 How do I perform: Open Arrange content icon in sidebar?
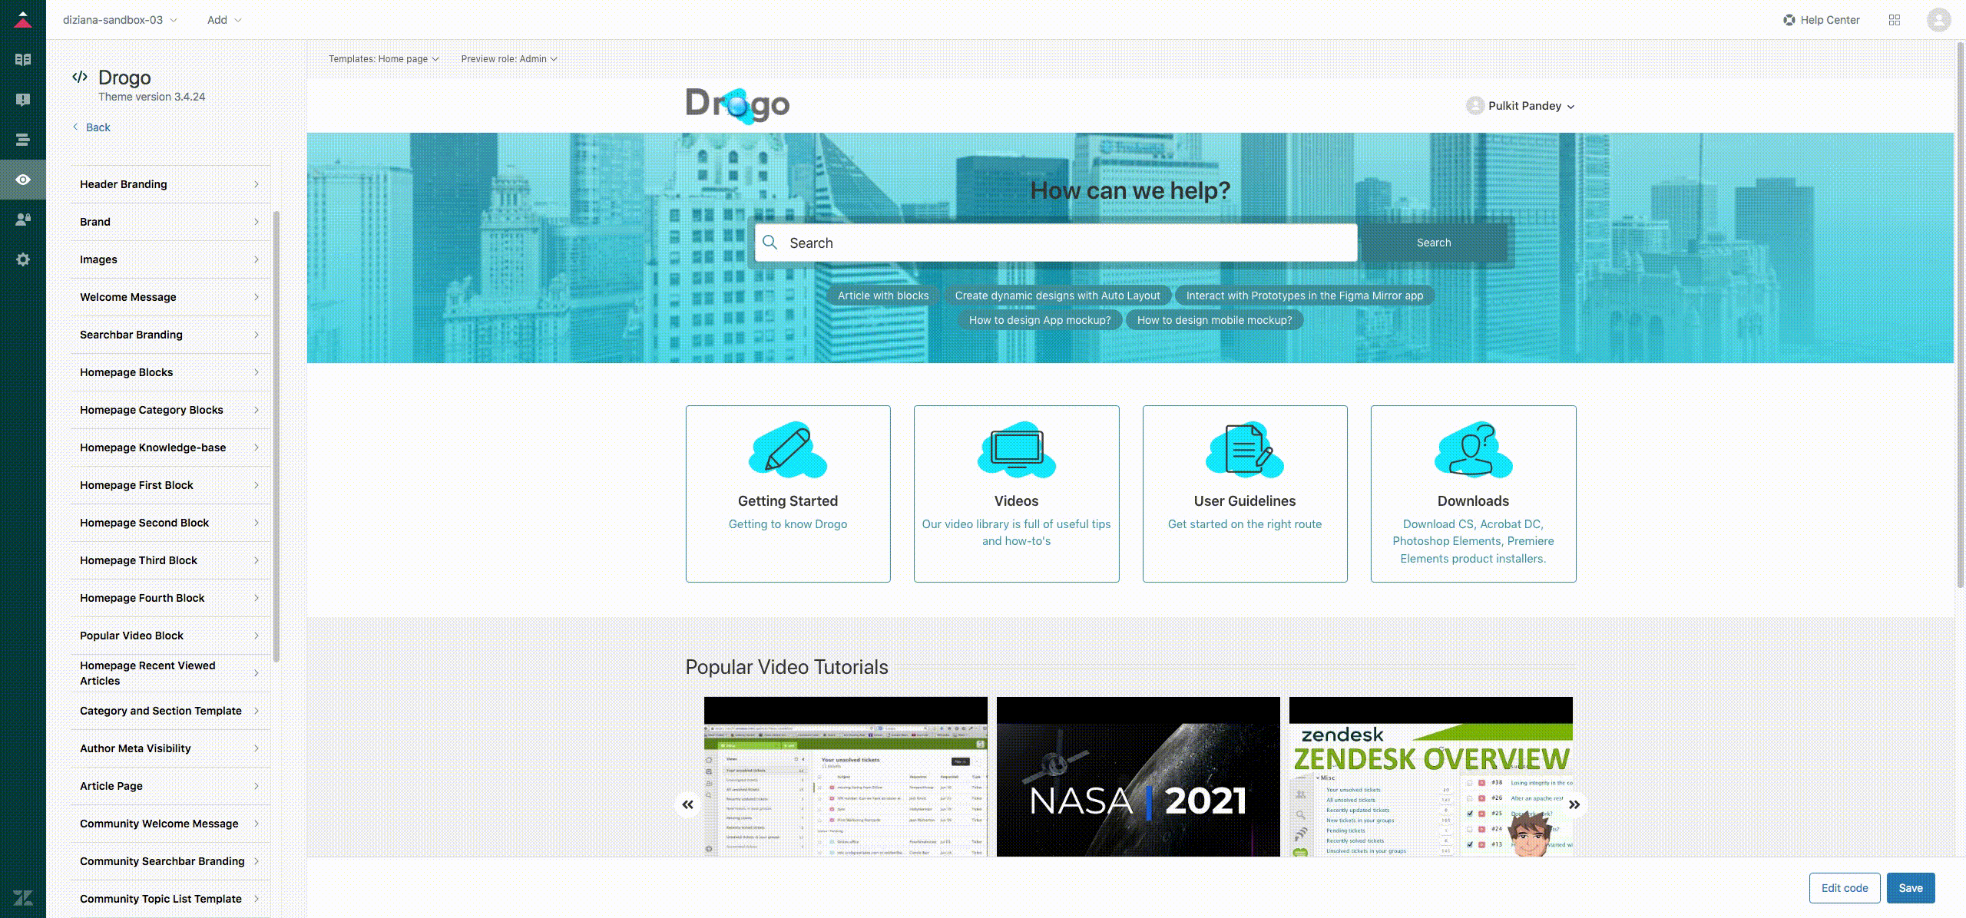pos(23,140)
